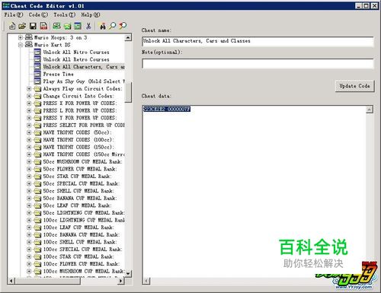Click the tree scroll up arrow
This screenshot has width=381, height=293.
tap(128, 38)
